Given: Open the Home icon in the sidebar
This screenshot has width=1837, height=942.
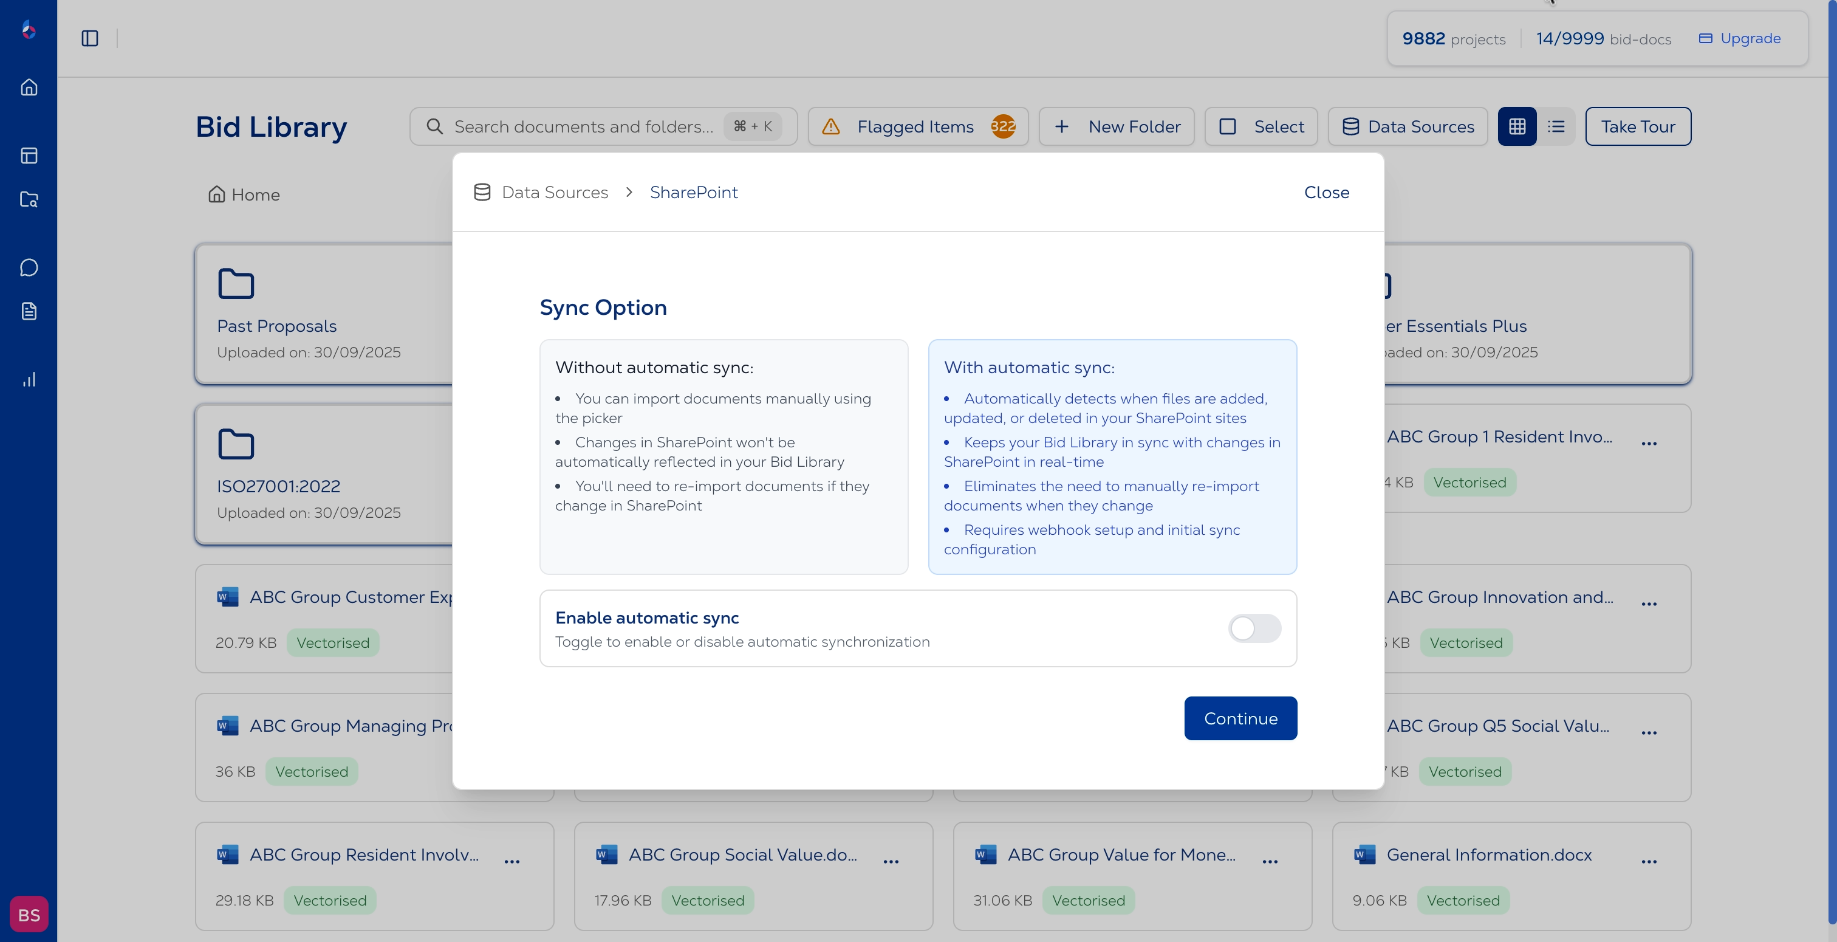Looking at the screenshot, I should click(x=29, y=86).
